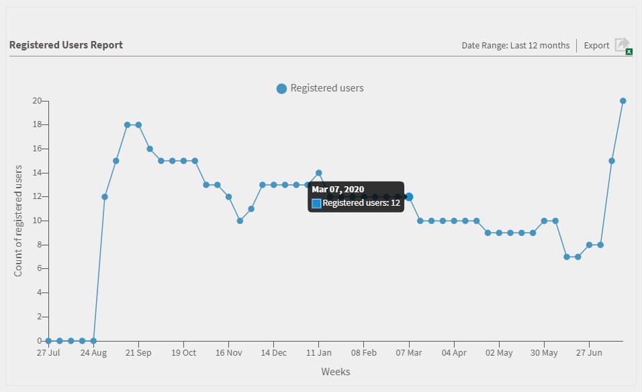The image size is (642, 392).
Task: Select the Registered Users Report heading
Action: [66, 44]
